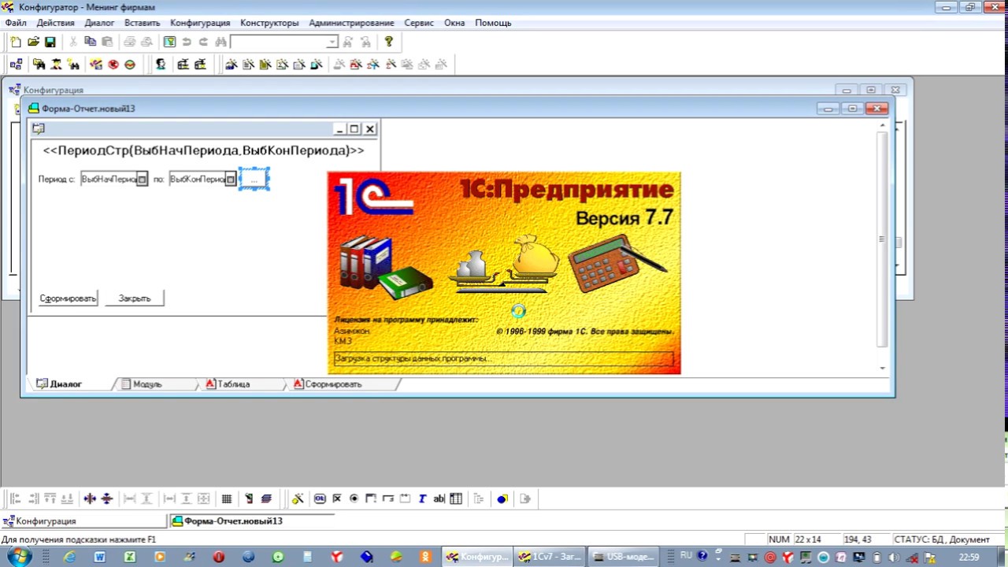
Task: Open the Помощь menu
Action: point(493,23)
